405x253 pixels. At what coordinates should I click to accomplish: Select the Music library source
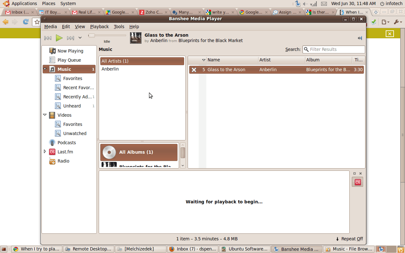click(69, 69)
